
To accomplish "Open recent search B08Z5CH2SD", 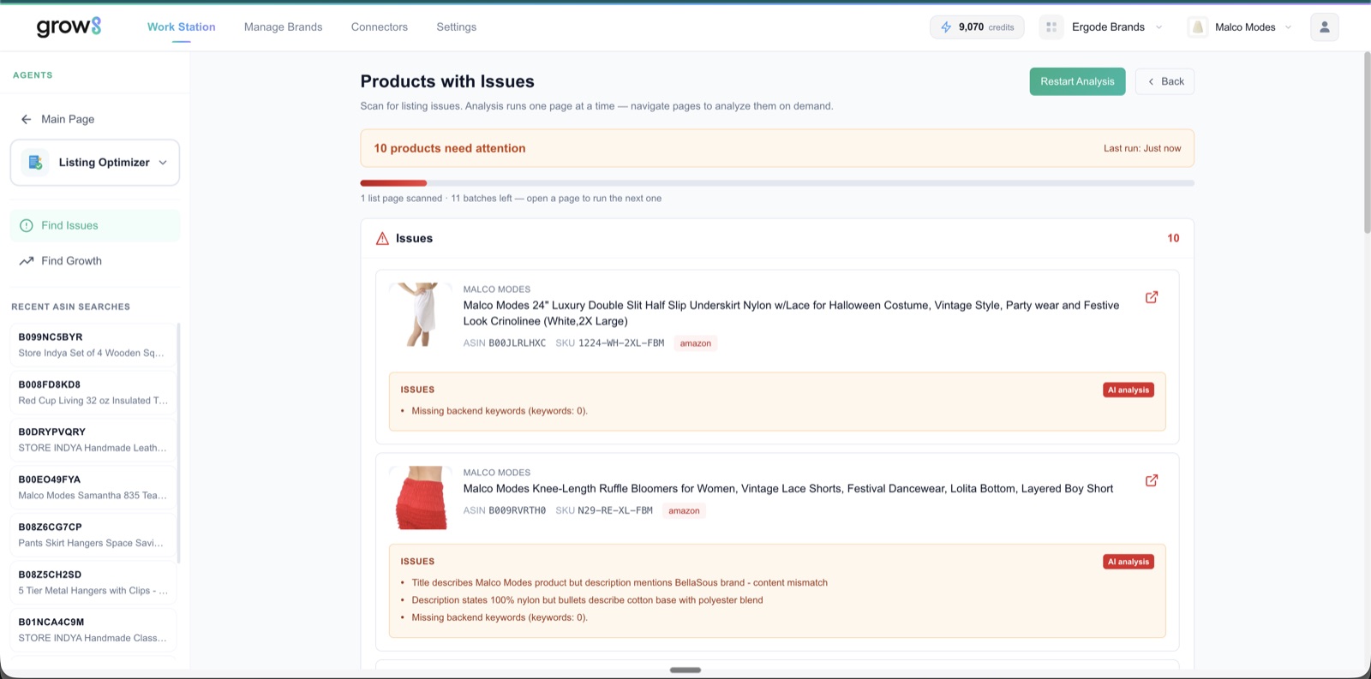I will [x=93, y=582].
